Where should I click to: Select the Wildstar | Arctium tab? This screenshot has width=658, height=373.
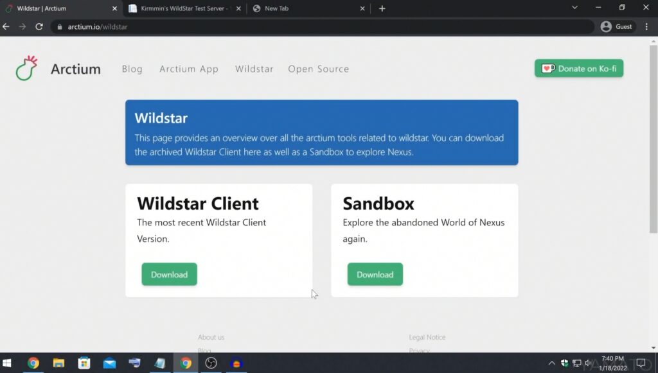[x=61, y=8]
